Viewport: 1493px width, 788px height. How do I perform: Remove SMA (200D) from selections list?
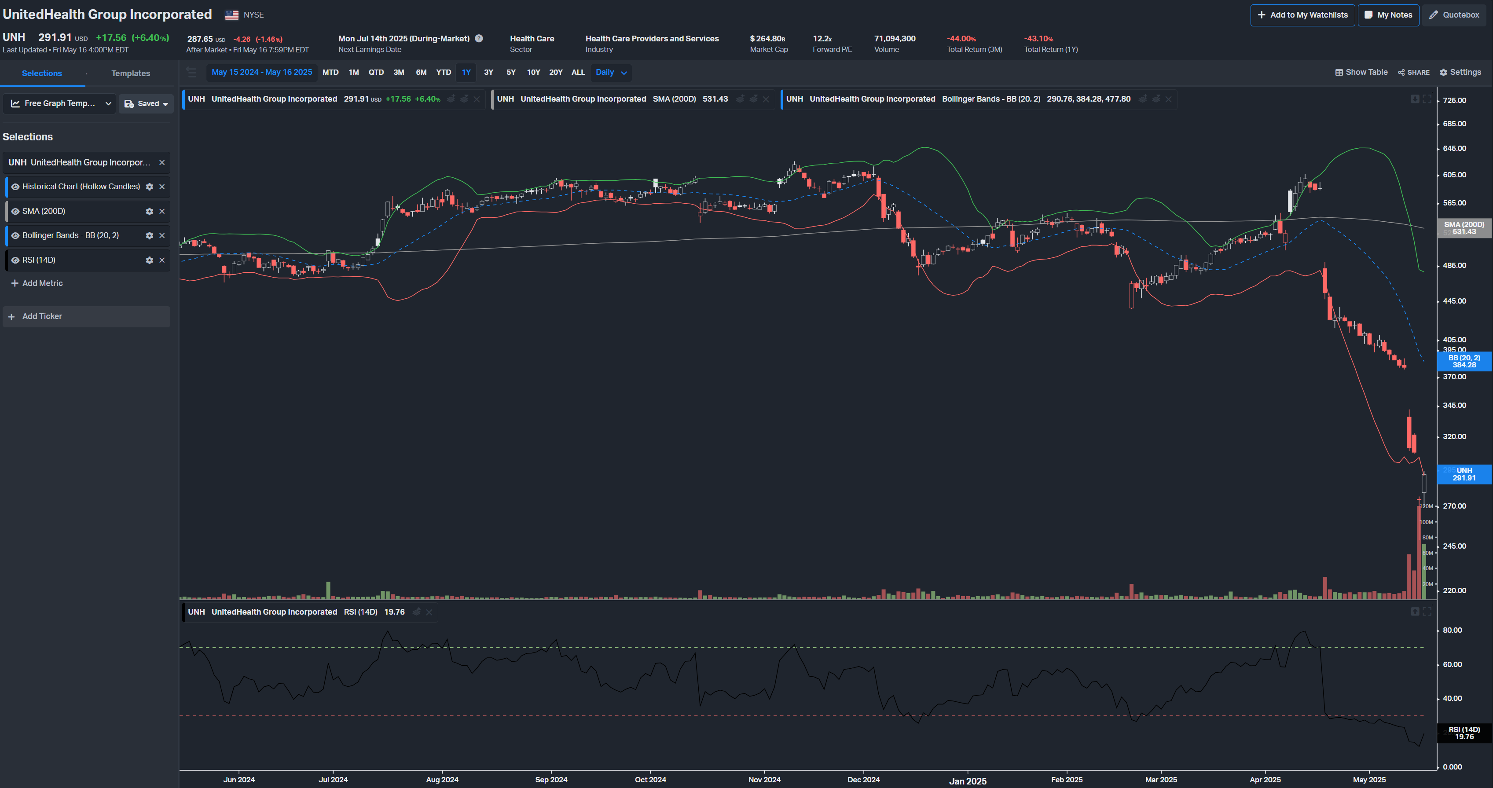pyautogui.click(x=162, y=212)
